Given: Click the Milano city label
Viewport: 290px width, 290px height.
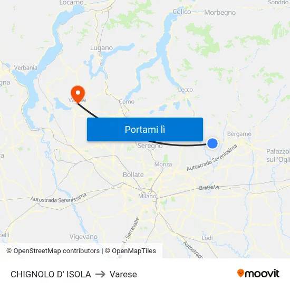Looking at the screenshot, I should (x=147, y=196).
